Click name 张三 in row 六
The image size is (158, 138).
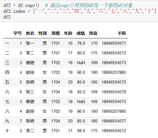point(30,92)
